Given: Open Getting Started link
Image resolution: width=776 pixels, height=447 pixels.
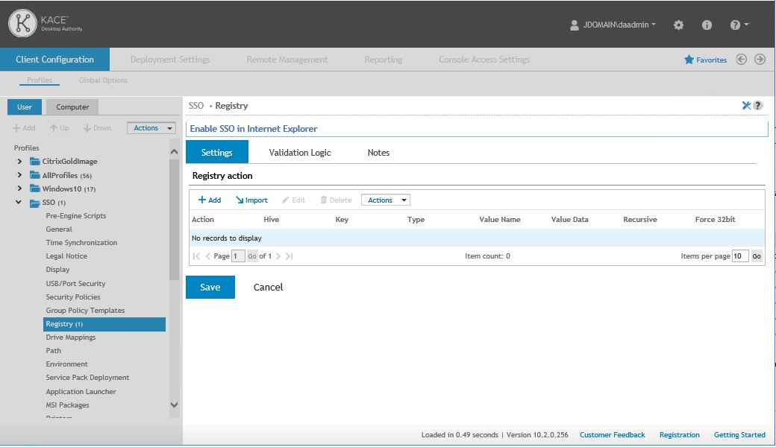Looking at the screenshot, I should (739, 434).
